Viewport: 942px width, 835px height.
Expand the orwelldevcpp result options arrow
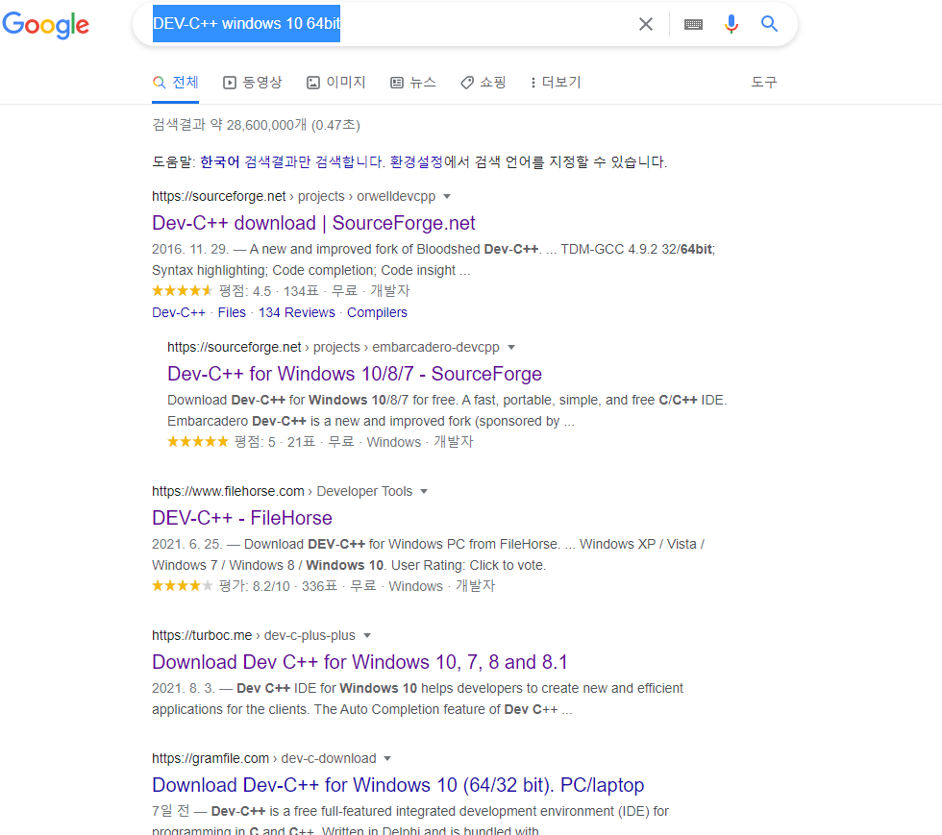pyautogui.click(x=447, y=196)
